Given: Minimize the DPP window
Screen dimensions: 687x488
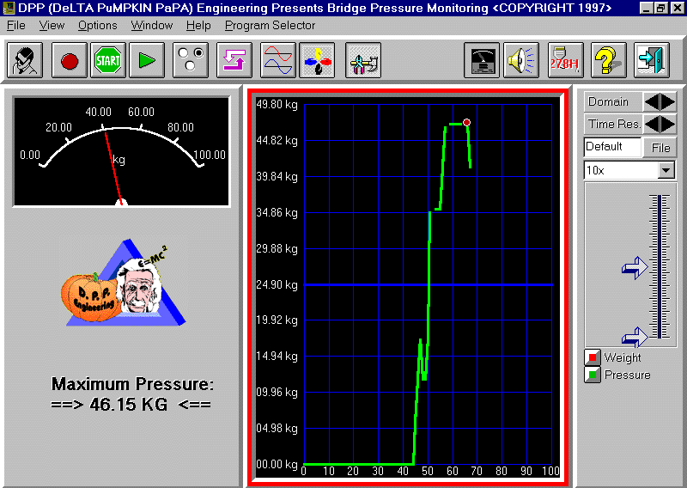Looking at the screenshot, I should [647, 8].
